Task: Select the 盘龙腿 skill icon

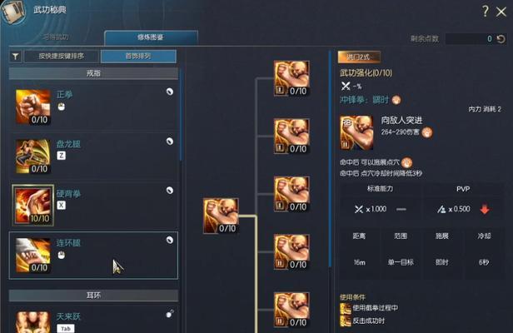Action: tap(33, 157)
